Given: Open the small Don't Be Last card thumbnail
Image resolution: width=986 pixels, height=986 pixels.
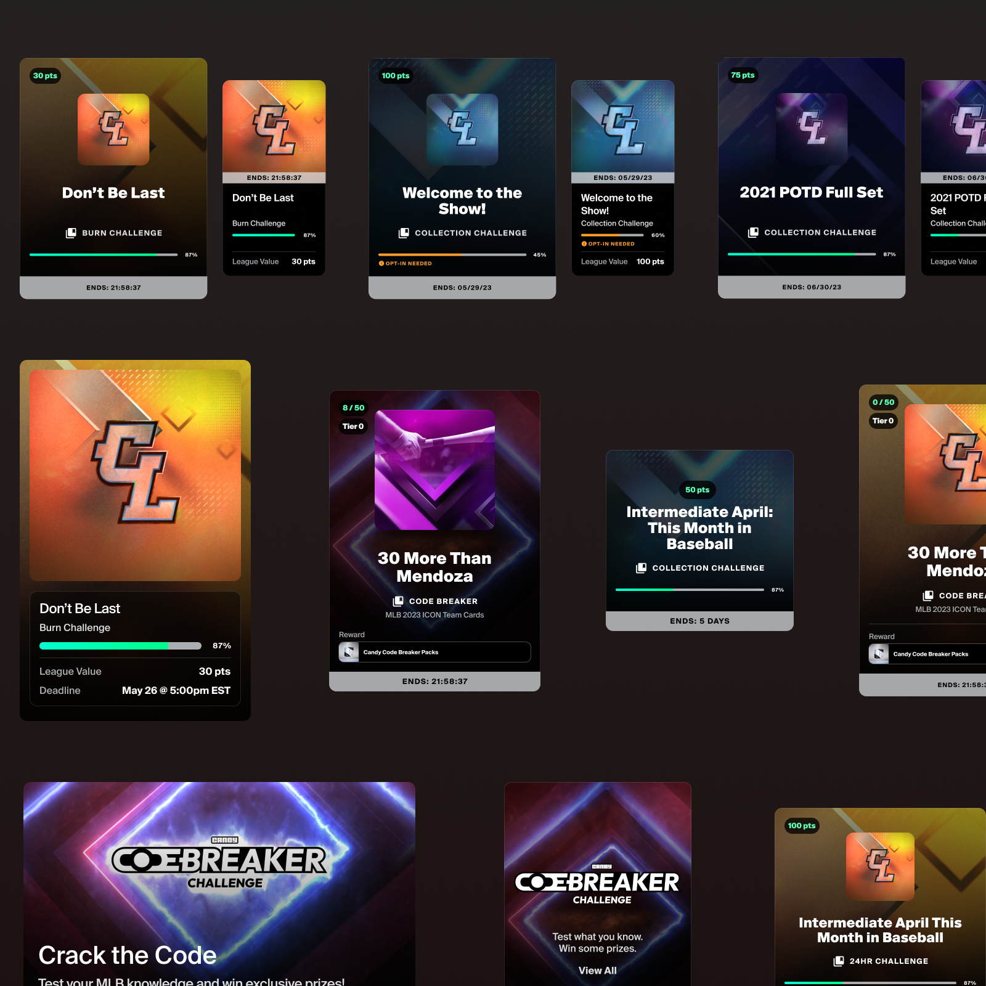Looking at the screenshot, I should tap(274, 126).
